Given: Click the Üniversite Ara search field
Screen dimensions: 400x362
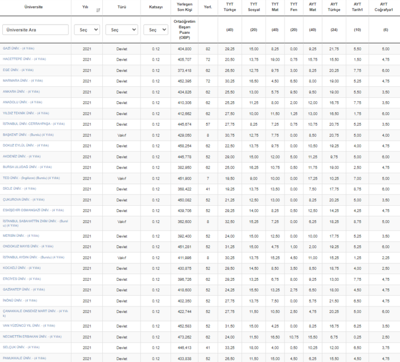Looking at the screenshot, I should coord(35,30).
